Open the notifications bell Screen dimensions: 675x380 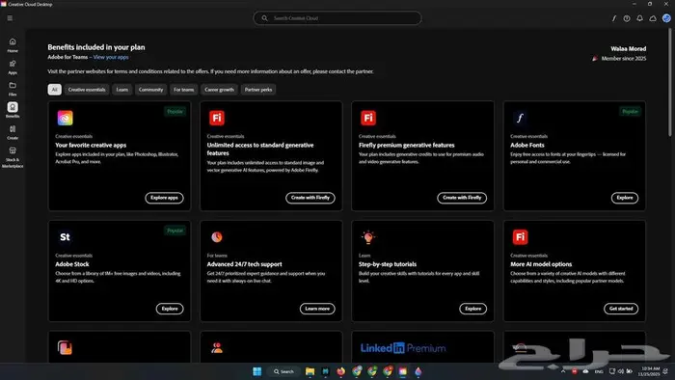(639, 18)
